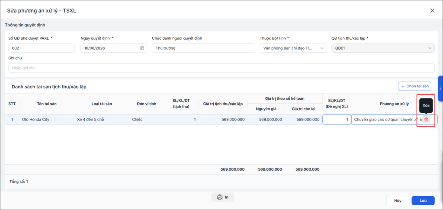Click the Tên tài sản column header

(47, 104)
